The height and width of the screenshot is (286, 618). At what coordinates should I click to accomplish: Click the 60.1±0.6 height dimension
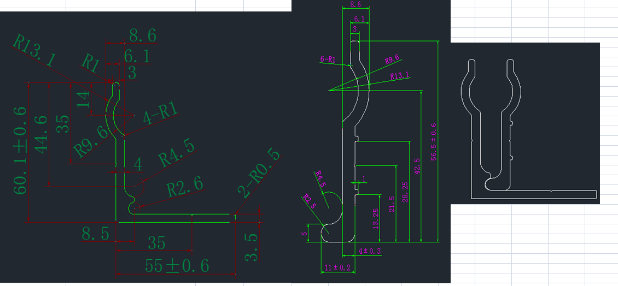tap(20, 150)
